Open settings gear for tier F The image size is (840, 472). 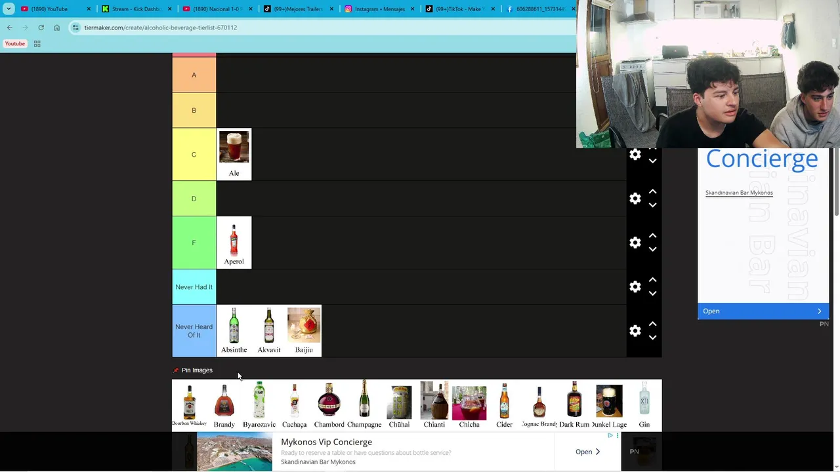pyautogui.click(x=635, y=243)
